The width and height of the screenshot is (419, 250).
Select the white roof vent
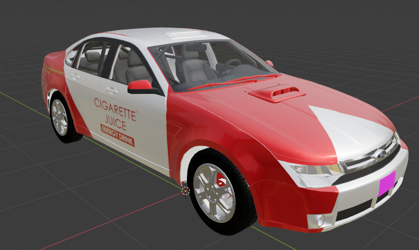coord(185,35)
